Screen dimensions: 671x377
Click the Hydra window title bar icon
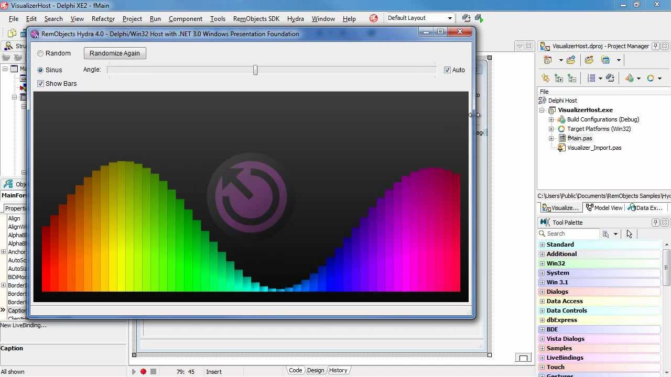tap(35, 34)
